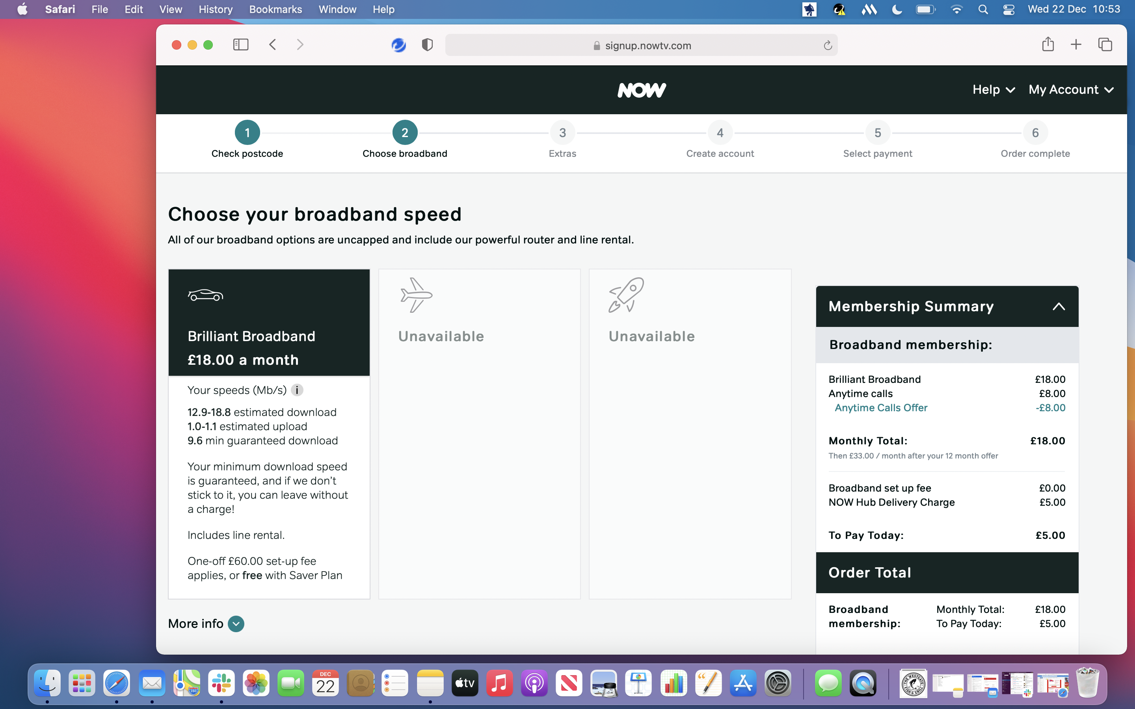
Task: Click the '12.9-18.8 estimated download' line
Action: coord(262,412)
